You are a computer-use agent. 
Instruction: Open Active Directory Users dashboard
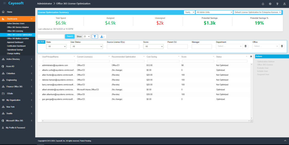16,24
